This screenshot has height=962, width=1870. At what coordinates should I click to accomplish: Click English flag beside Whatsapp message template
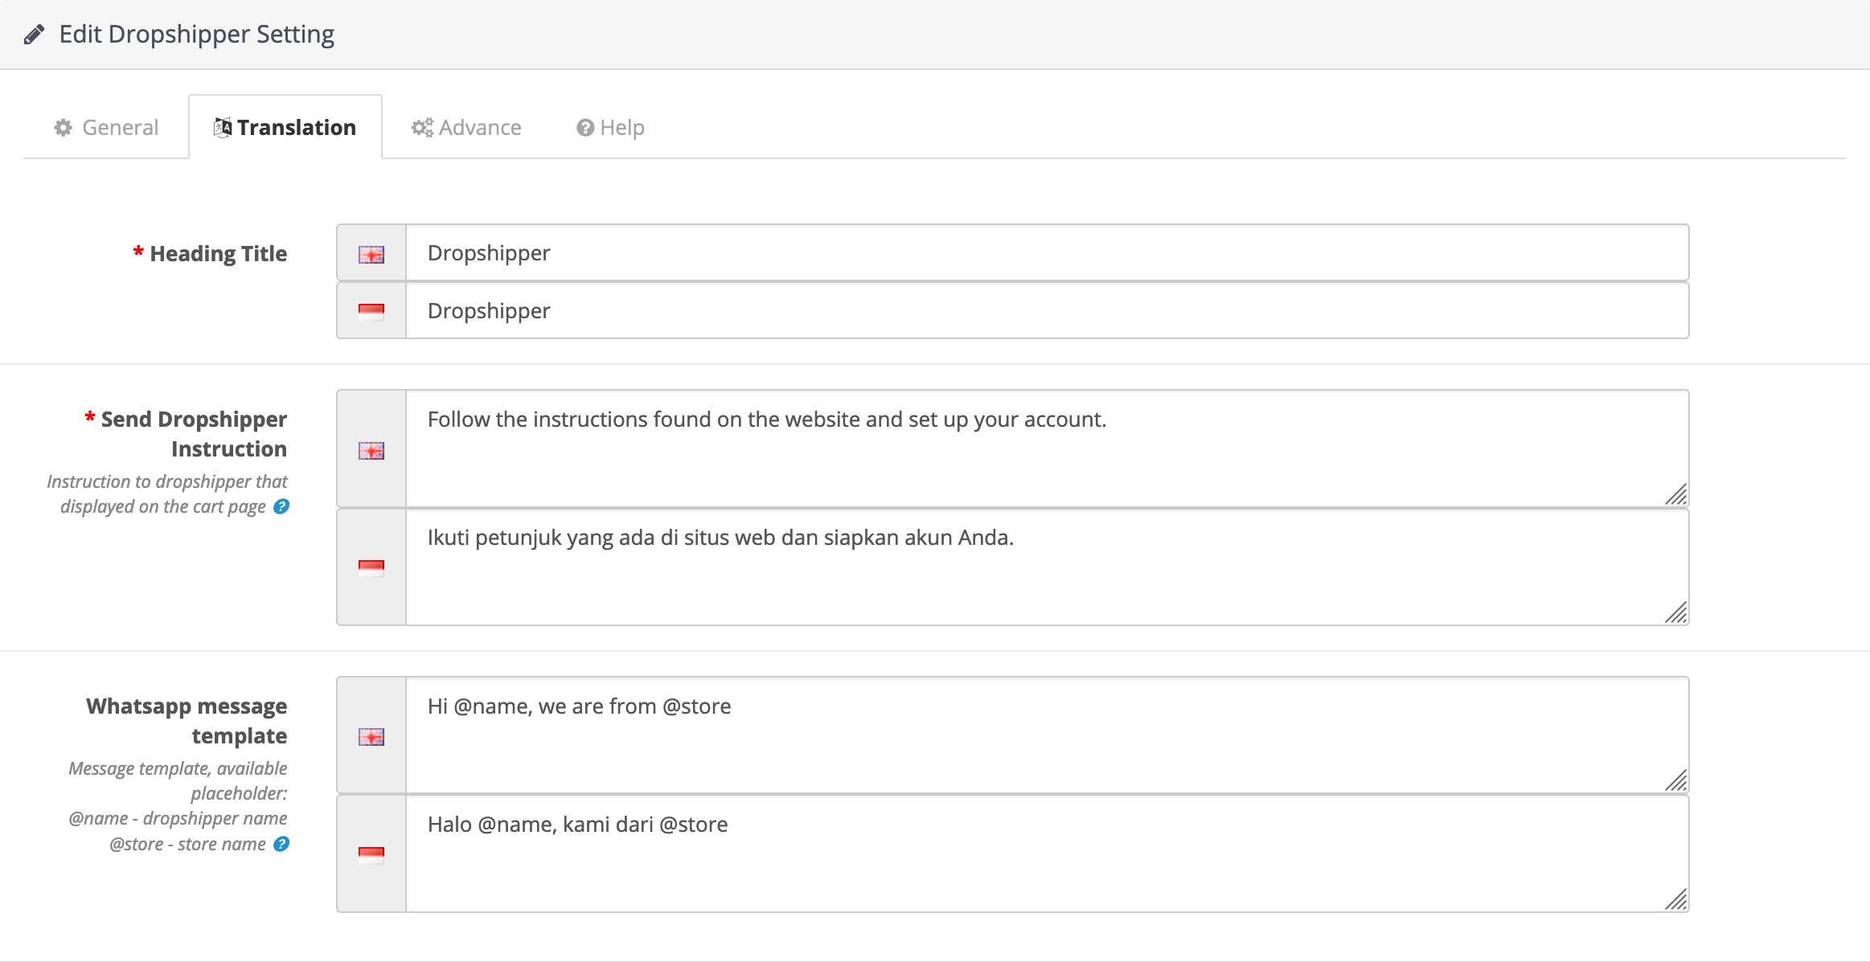pos(371,736)
